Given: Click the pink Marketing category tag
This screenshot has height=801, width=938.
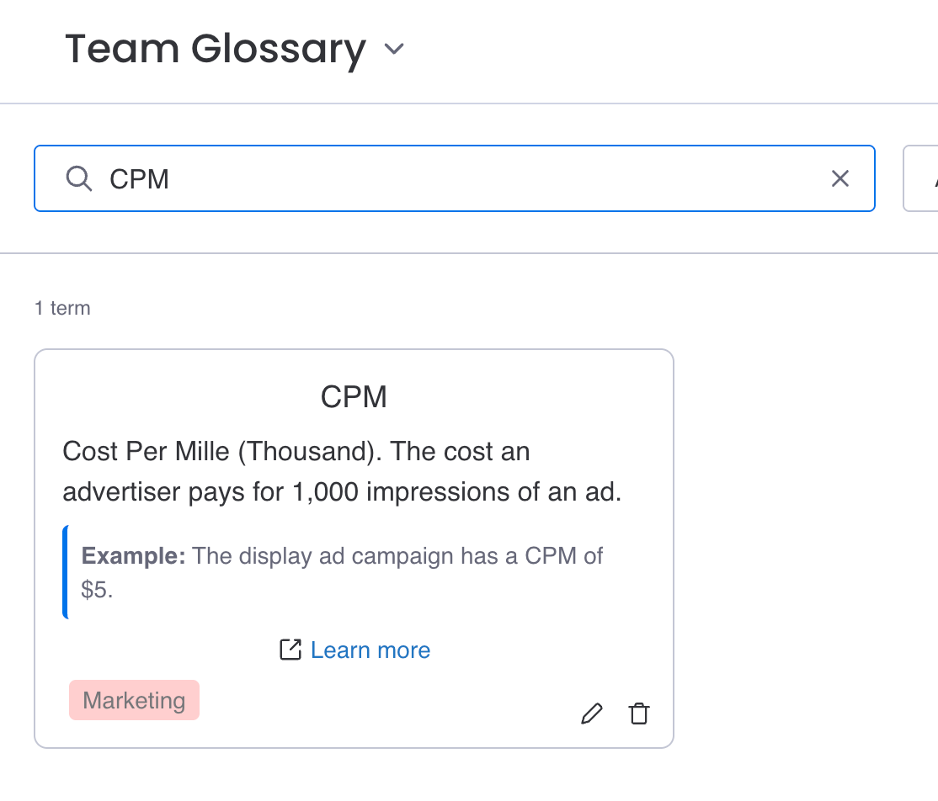Looking at the screenshot, I should pos(134,700).
